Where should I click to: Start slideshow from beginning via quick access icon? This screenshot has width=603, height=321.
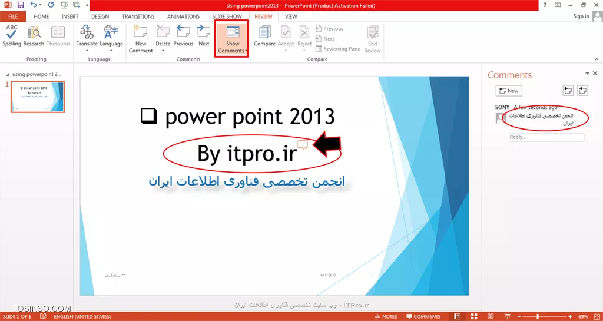click(64, 5)
